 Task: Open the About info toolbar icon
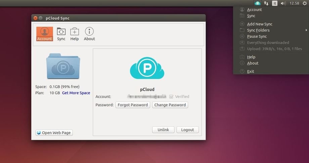click(x=89, y=34)
